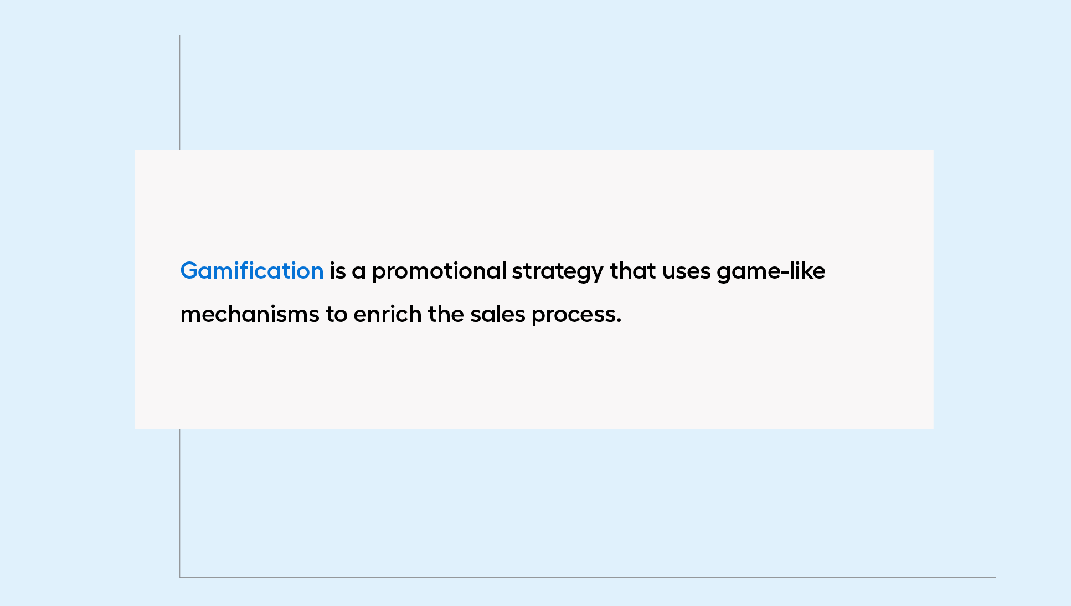Click the word mechanisms
This screenshot has width=1071, height=606.
tap(250, 314)
